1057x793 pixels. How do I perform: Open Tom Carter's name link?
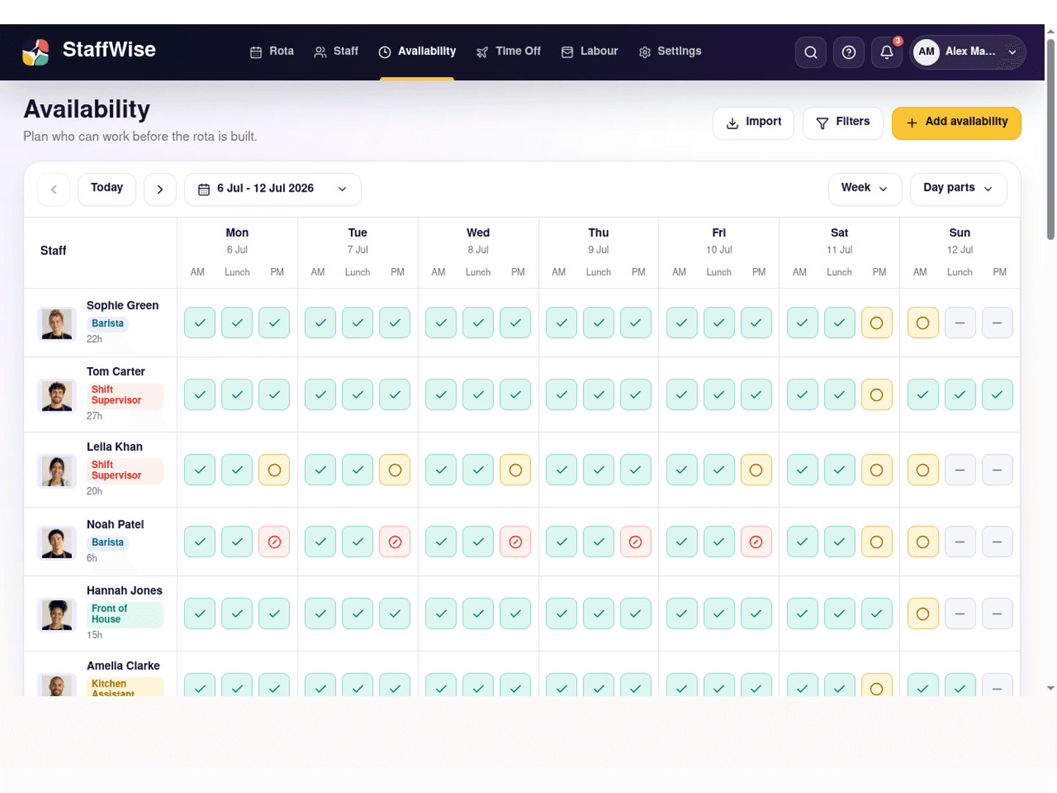116,372
